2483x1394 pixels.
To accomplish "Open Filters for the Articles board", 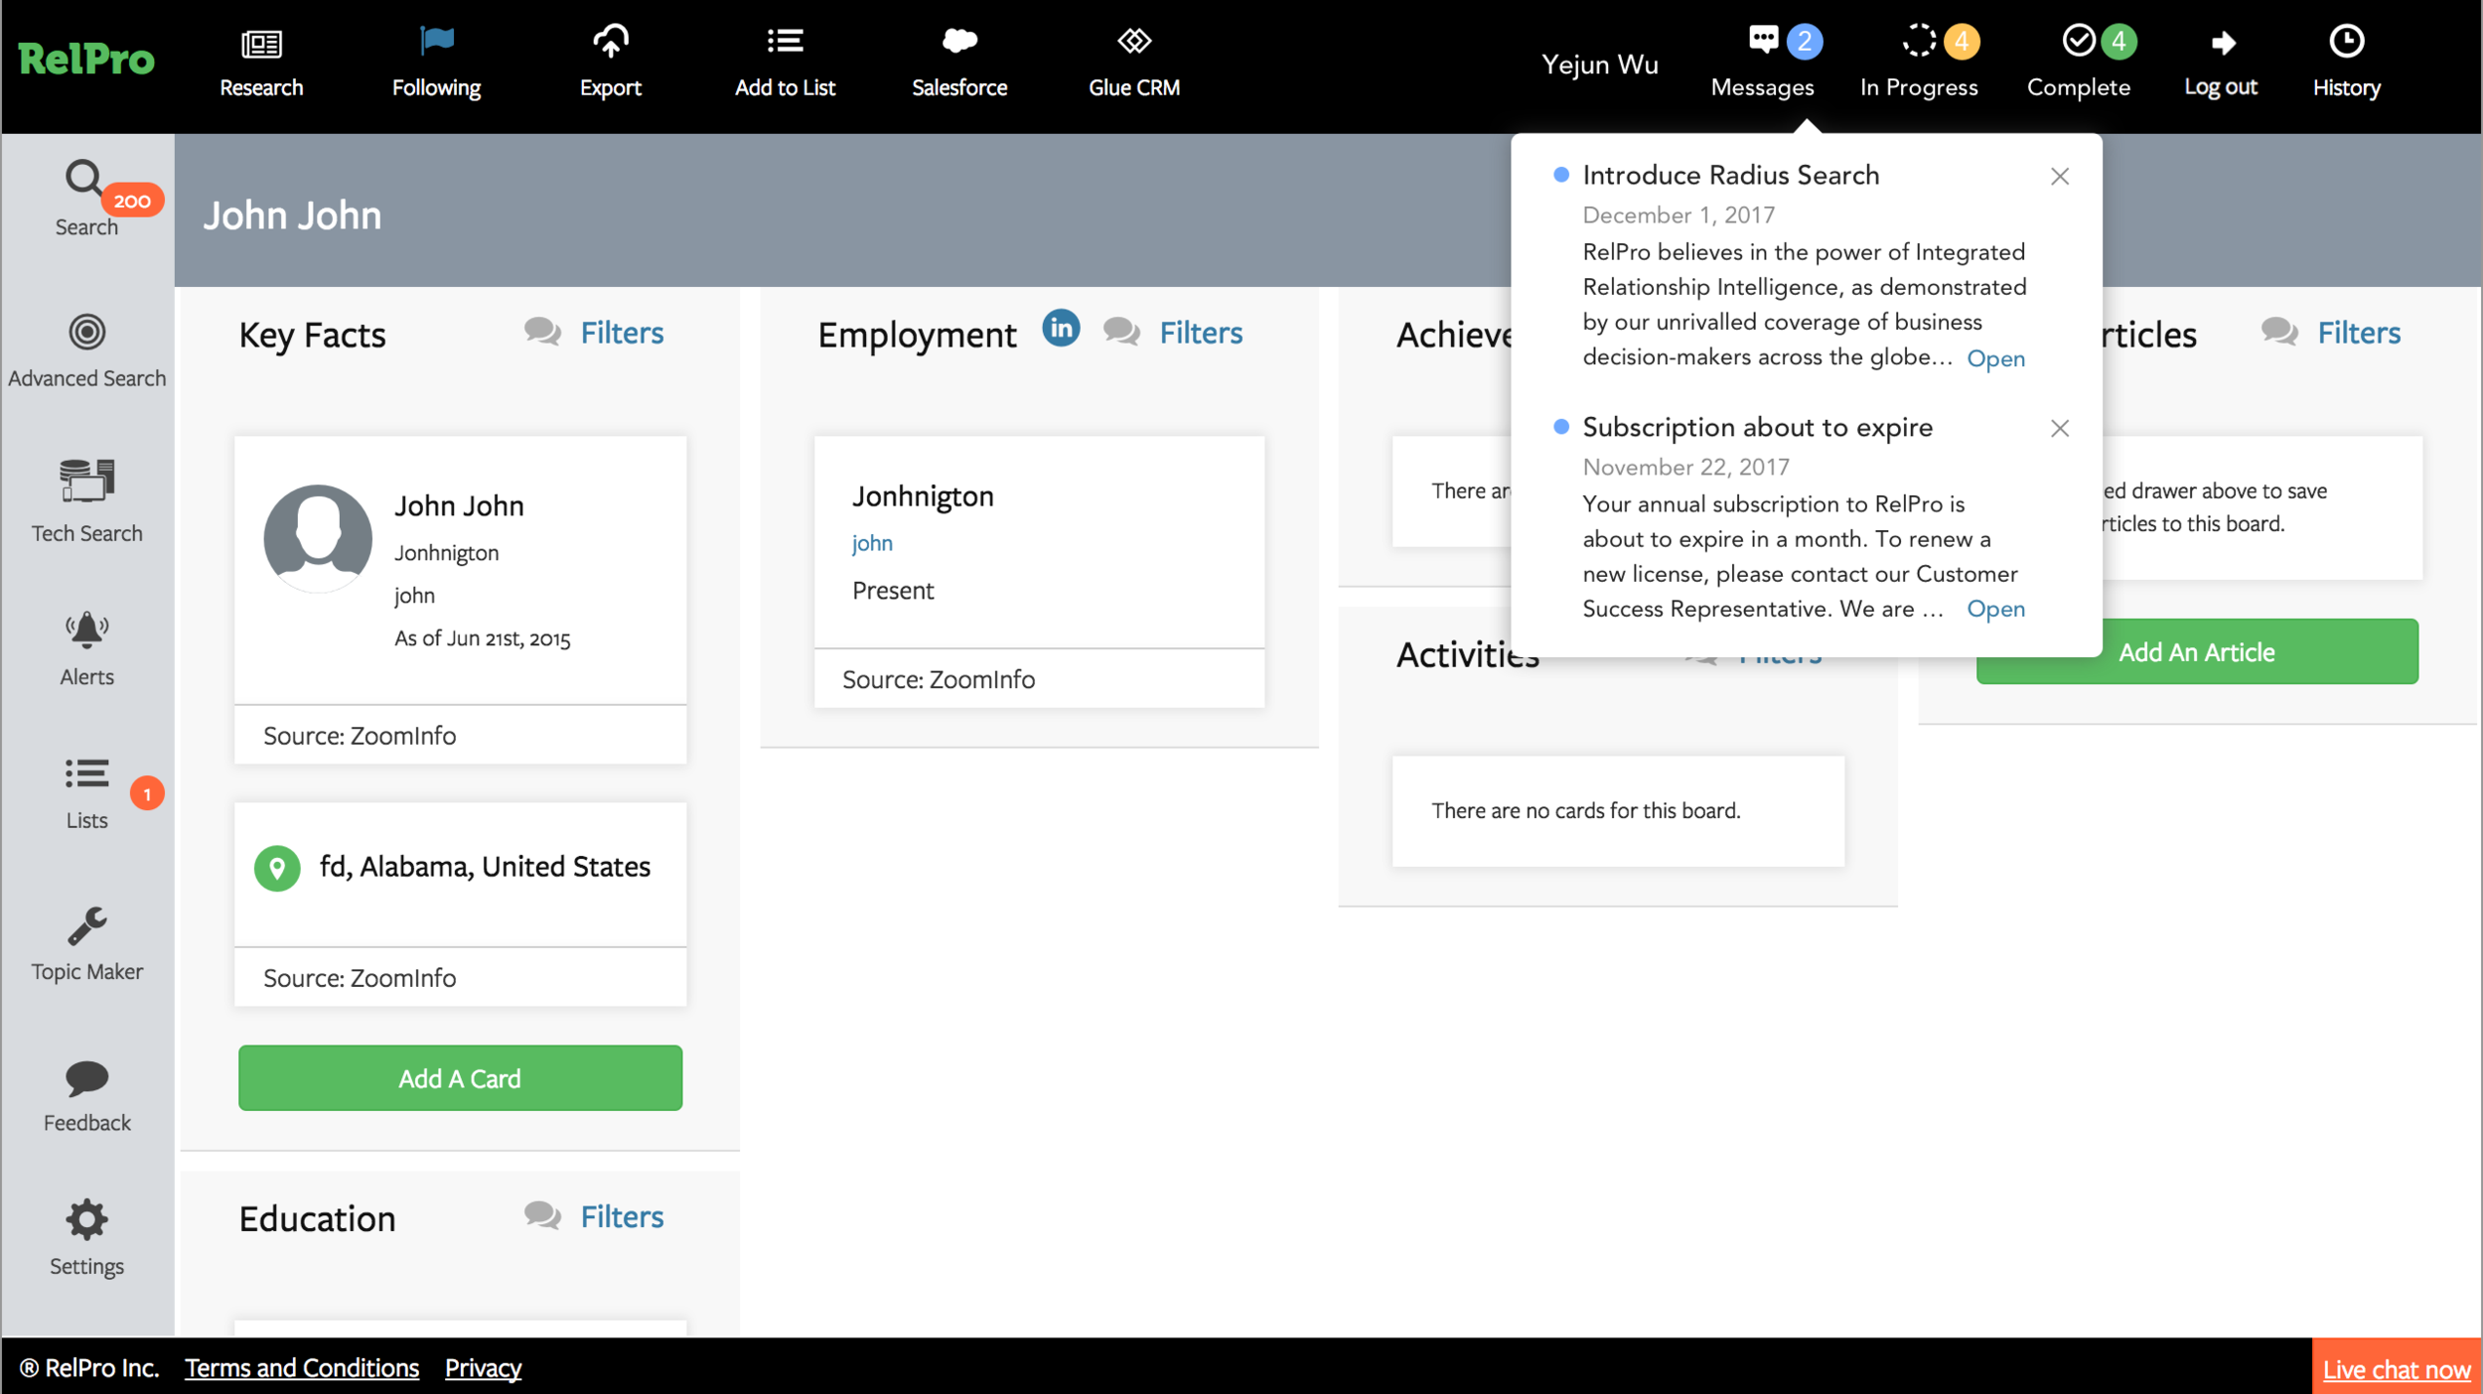I will [x=2359, y=333].
